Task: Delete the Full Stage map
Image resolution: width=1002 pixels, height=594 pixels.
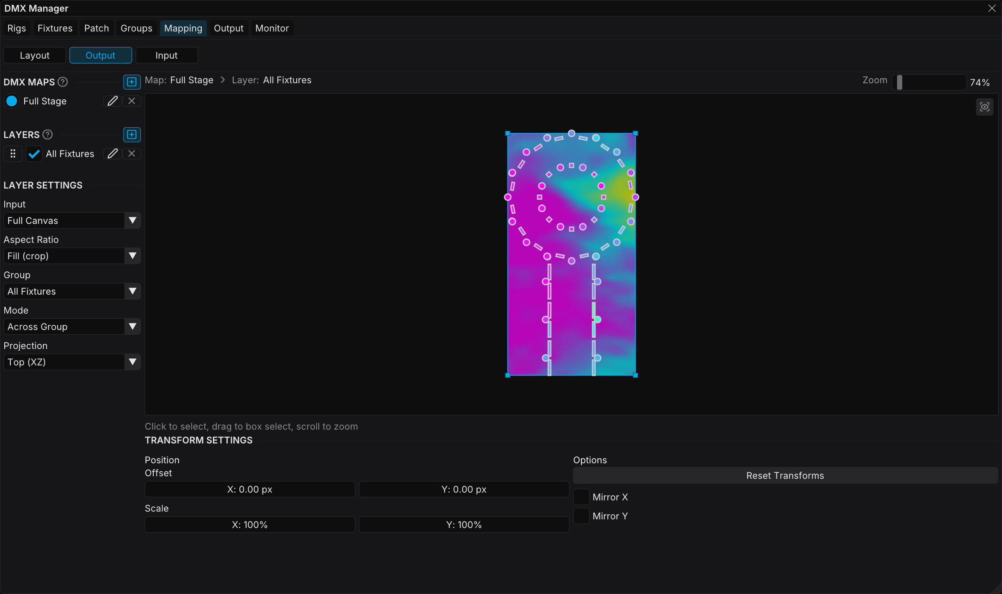Action: [132, 101]
